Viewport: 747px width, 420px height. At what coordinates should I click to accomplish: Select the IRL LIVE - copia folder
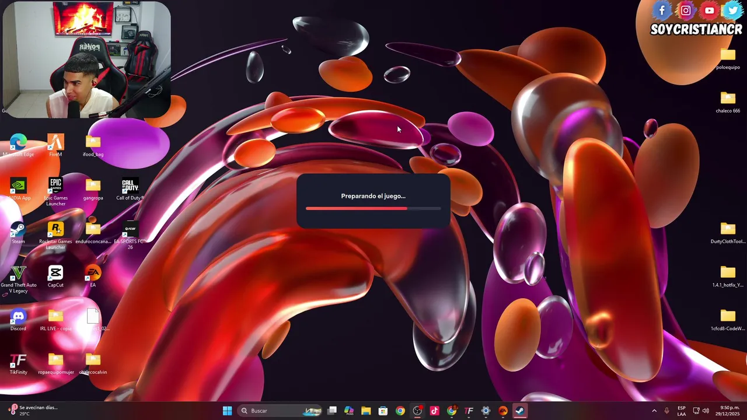tap(55, 320)
